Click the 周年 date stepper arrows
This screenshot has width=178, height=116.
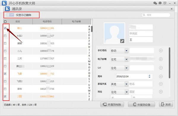coord(150,76)
